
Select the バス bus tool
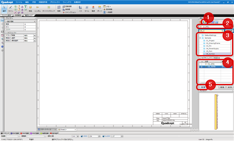coord(80,9)
